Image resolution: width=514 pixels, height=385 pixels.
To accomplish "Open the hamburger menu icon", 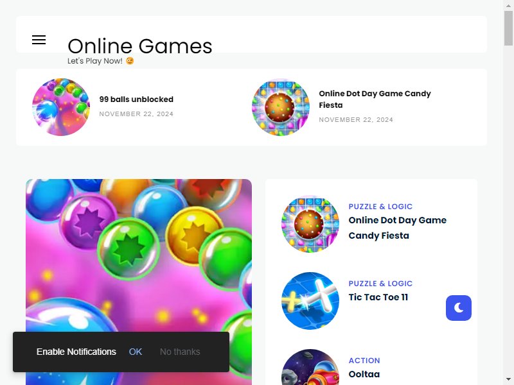I will (39, 40).
